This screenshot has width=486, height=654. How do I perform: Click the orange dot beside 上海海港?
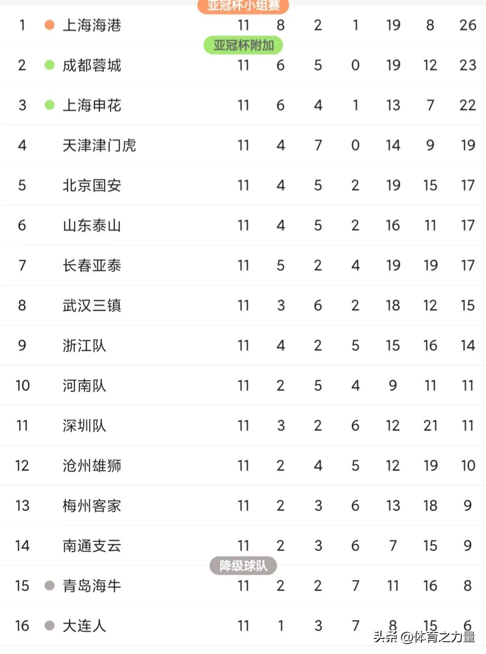click(50, 25)
